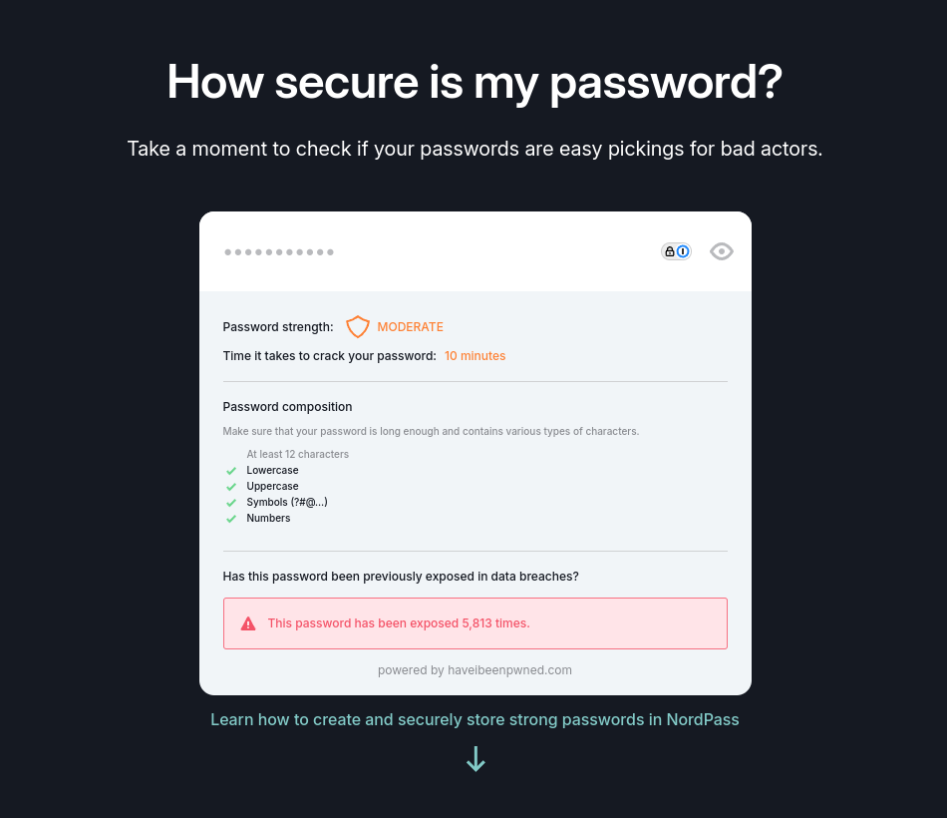Viewport: 947px width, 818px height.
Task: Click the Lowercase green checkmark
Action: (230, 471)
